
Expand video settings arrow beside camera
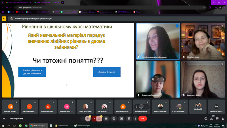[x=94, y=119]
